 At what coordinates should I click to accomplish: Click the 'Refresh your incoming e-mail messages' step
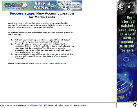click(42, 41)
